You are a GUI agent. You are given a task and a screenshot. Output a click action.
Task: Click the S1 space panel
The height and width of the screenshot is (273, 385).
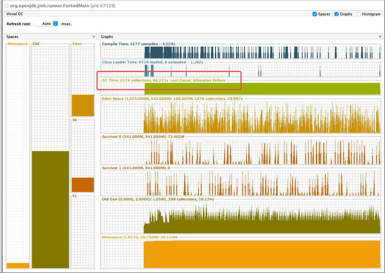tap(83, 233)
